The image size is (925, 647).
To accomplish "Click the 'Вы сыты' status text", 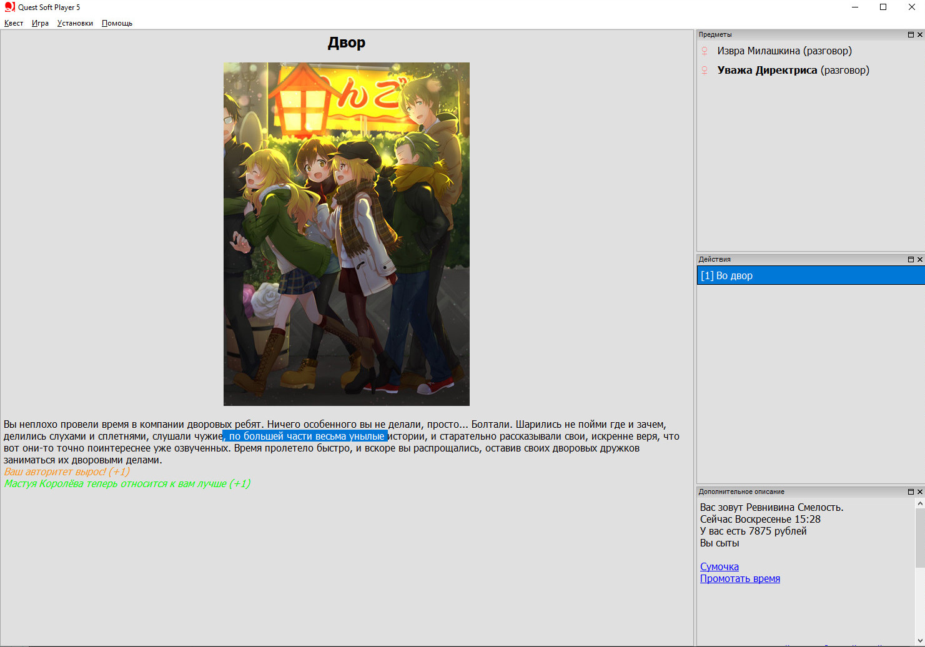I will (x=720, y=543).
